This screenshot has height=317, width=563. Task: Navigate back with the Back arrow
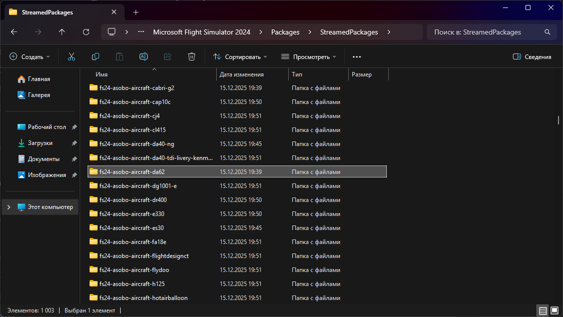[x=14, y=32]
